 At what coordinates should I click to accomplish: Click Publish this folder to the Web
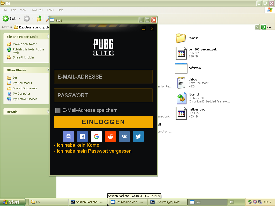(28, 51)
